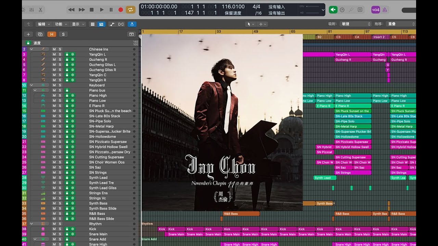This screenshot has height=246, width=438.
Task: Toggle the metronome click button
Action: 385,10
